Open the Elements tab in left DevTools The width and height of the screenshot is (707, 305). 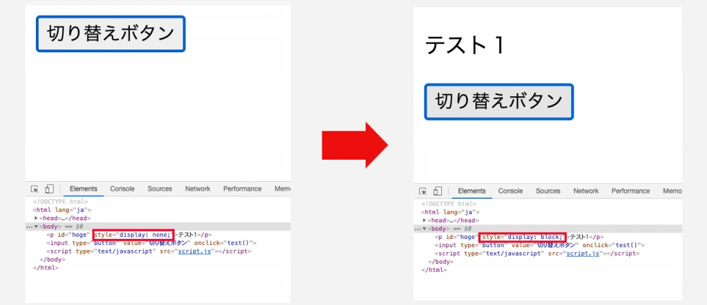[84, 189]
